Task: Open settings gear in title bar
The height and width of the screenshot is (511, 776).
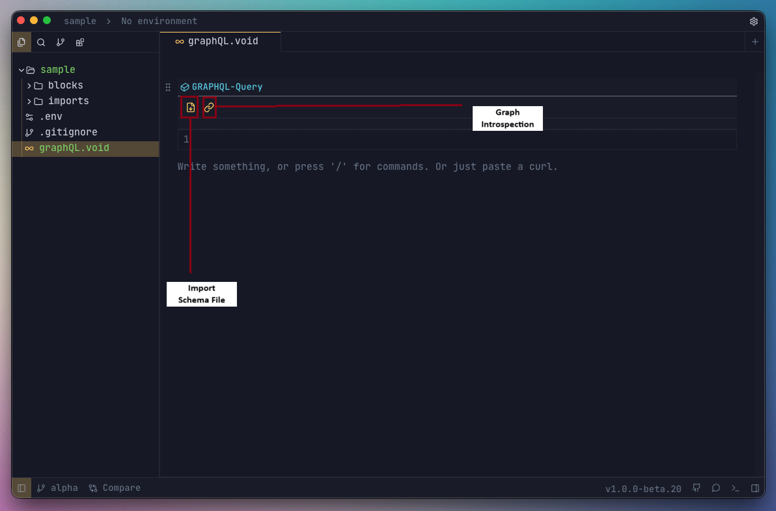Action: pyautogui.click(x=754, y=21)
